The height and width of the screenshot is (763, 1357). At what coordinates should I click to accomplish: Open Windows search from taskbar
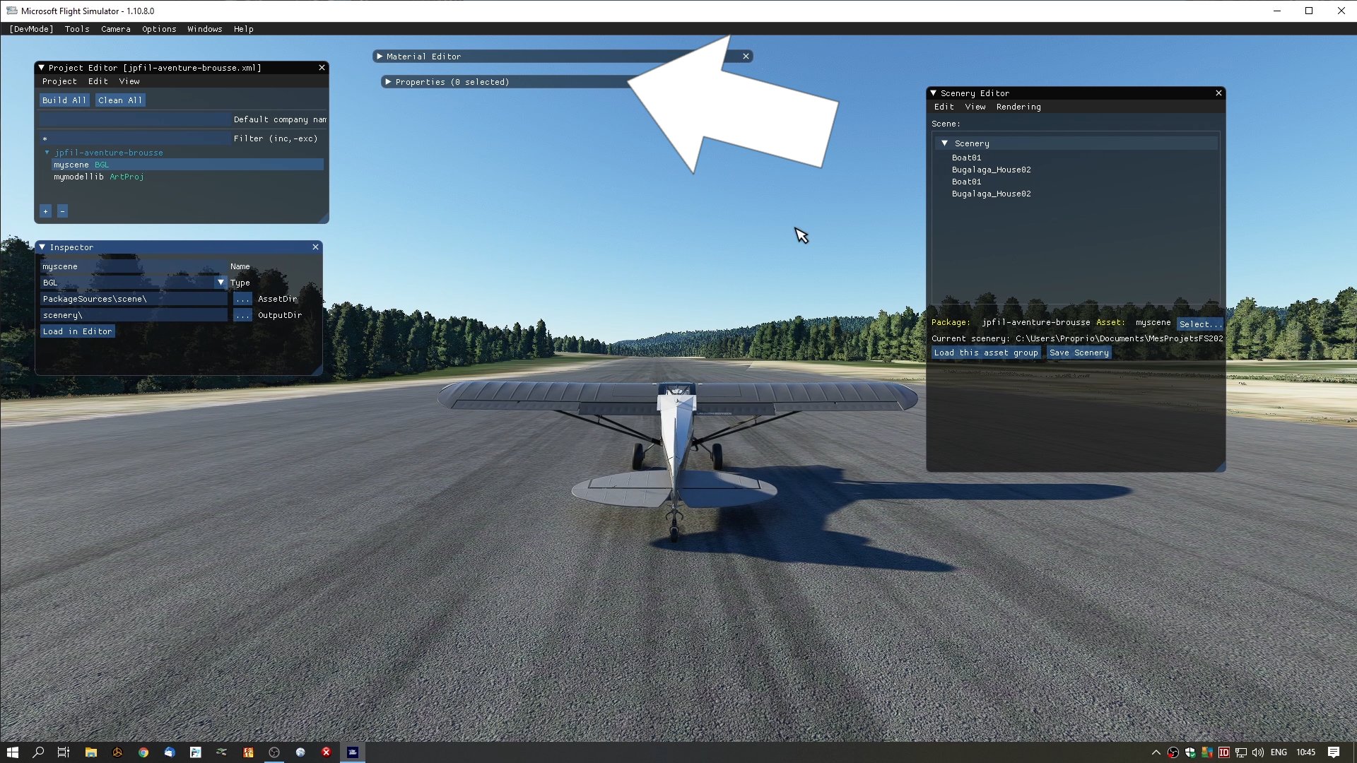[x=38, y=752]
